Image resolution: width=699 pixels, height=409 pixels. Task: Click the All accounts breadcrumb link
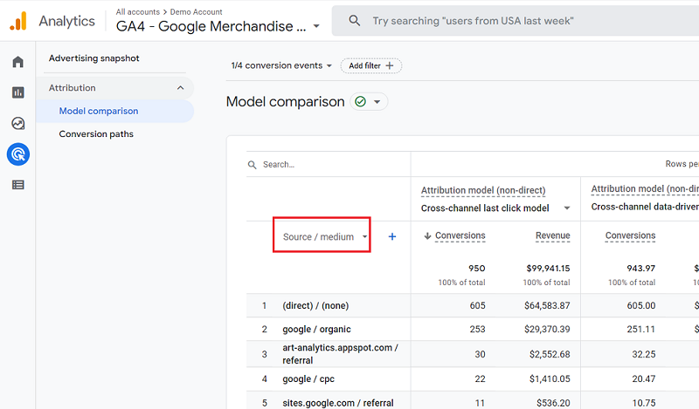(138, 12)
